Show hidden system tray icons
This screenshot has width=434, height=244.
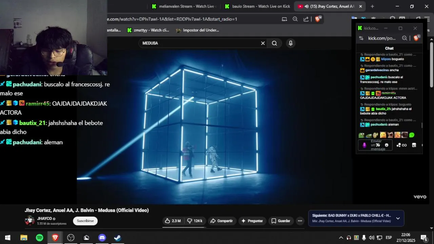coord(341,238)
